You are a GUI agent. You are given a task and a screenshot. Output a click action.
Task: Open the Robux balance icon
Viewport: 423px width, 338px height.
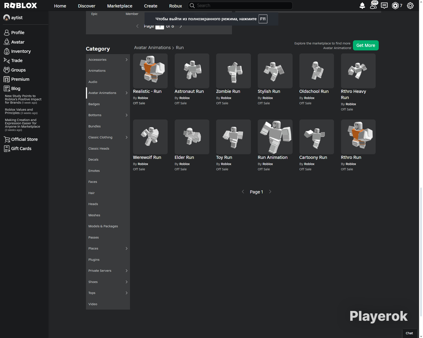[x=395, y=6]
